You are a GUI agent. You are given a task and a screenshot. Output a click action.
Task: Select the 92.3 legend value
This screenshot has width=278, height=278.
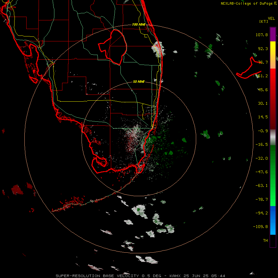tap(263, 48)
